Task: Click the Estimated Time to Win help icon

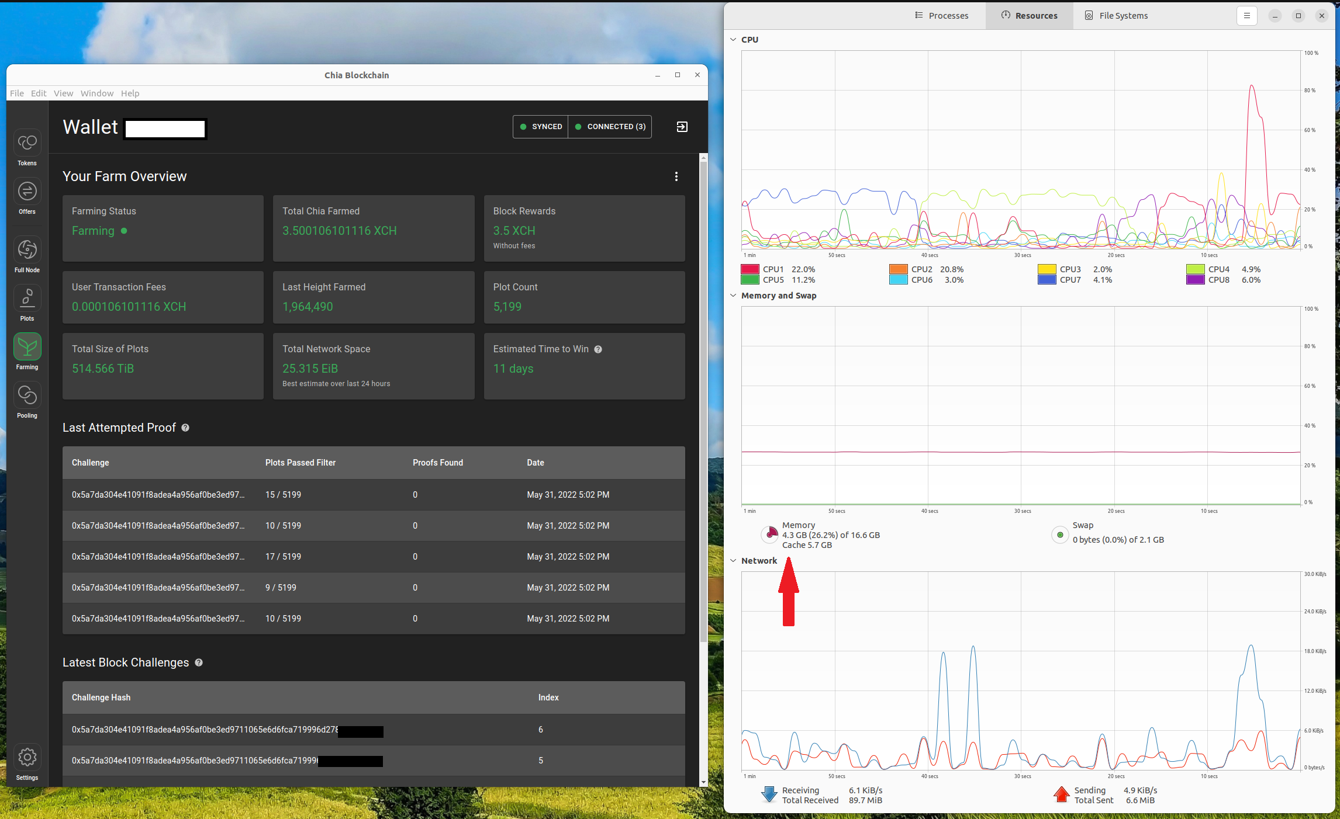Action: 598,349
